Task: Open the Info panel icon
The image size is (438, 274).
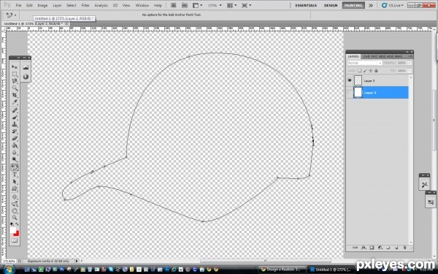Action: point(26,77)
